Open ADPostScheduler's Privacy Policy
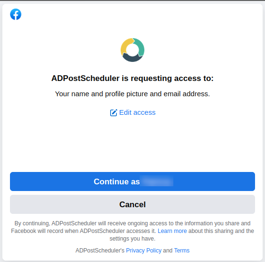This screenshot has width=265, height=262. 143,251
